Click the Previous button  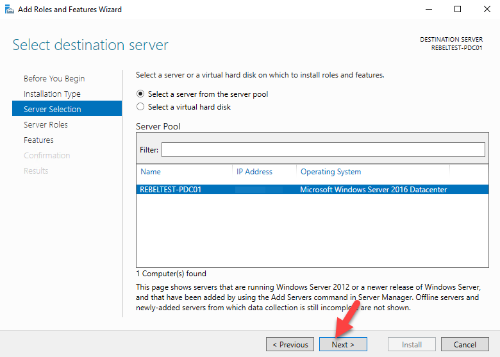tap(290, 344)
